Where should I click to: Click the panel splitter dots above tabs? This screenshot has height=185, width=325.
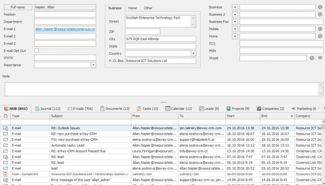(163, 102)
